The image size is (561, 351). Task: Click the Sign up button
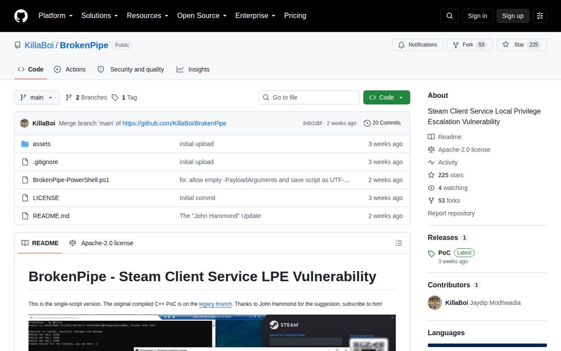pyautogui.click(x=513, y=16)
